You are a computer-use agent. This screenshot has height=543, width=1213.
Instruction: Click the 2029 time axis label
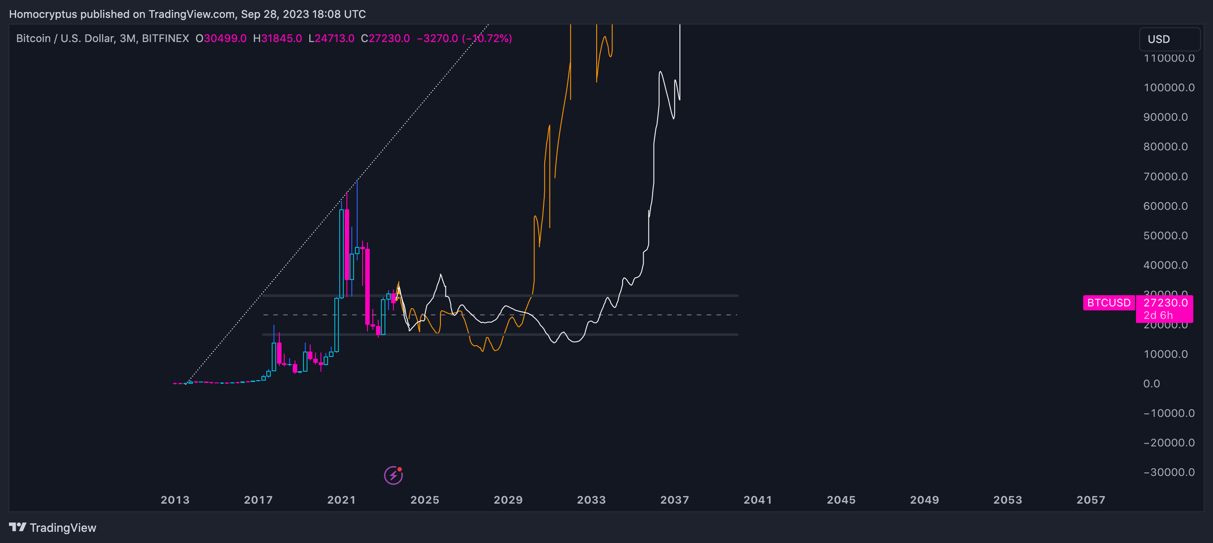click(508, 500)
